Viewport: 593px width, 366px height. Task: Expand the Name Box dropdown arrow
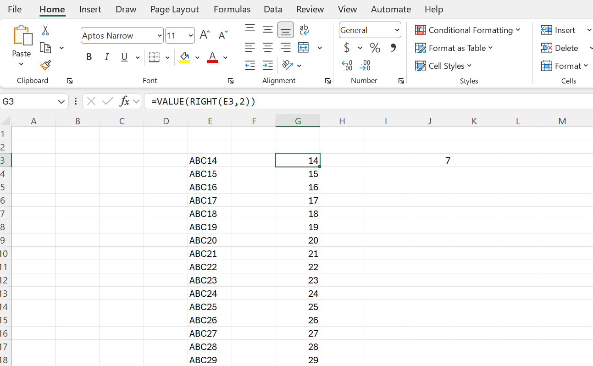point(61,101)
